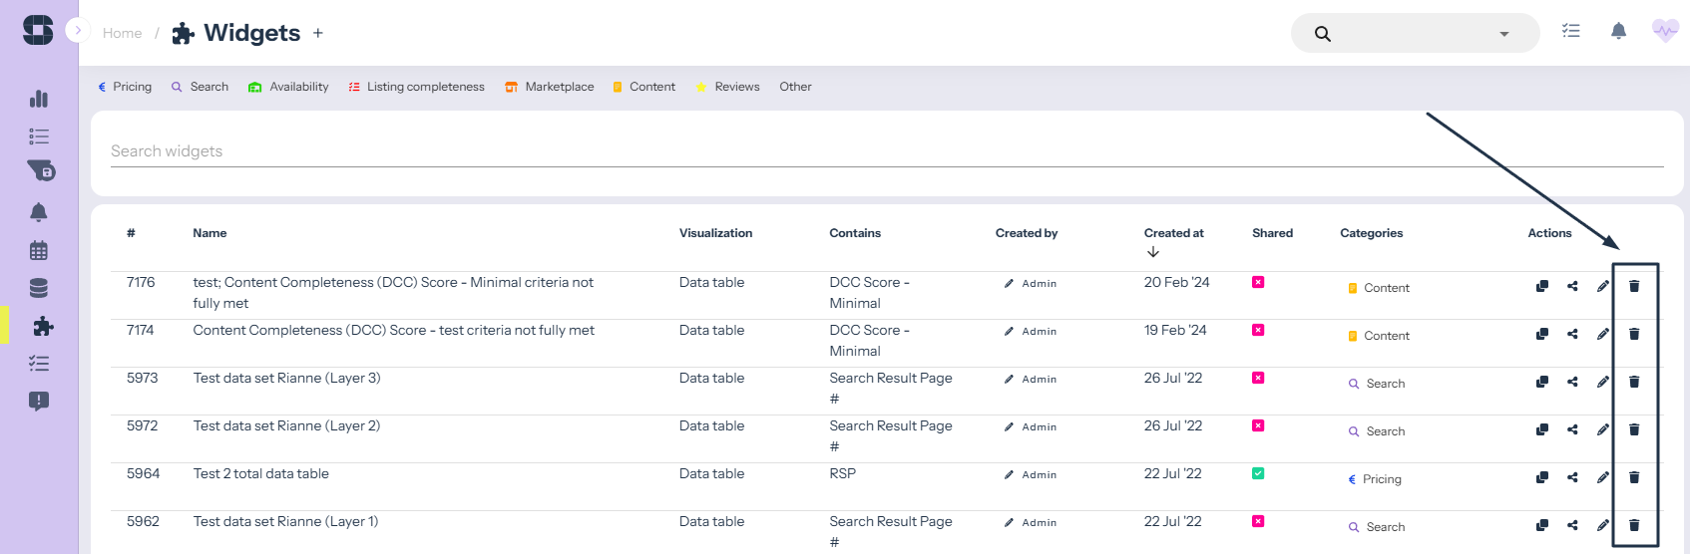Toggle the green shared checkmark for widget 5964
Viewport: 1690px width, 554px height.
1258,473
